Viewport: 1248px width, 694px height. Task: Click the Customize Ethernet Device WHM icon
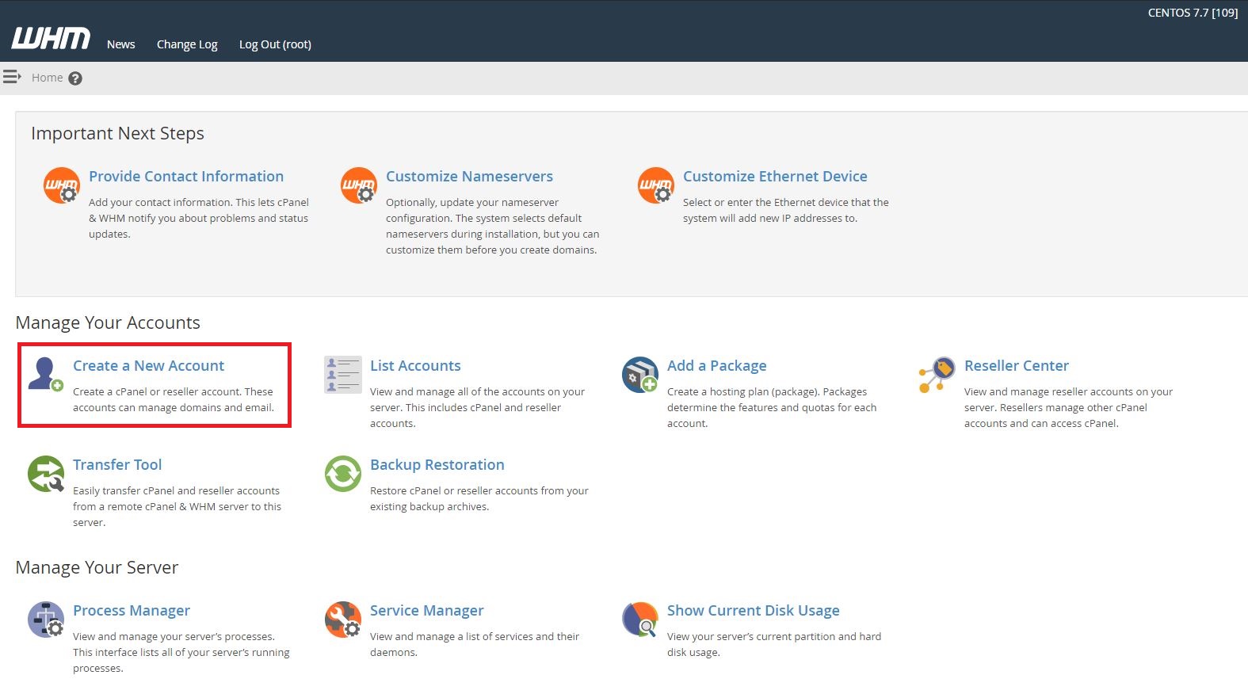(656, 185)
